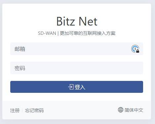Open the 忘记密码 forgot password link

(34, 110)
